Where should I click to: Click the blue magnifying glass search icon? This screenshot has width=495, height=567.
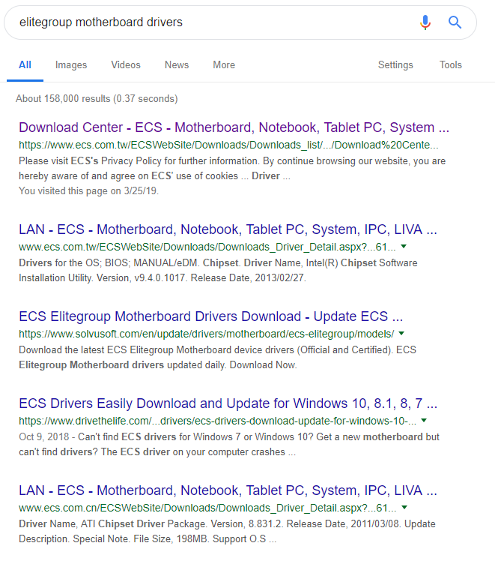(455, 22)
